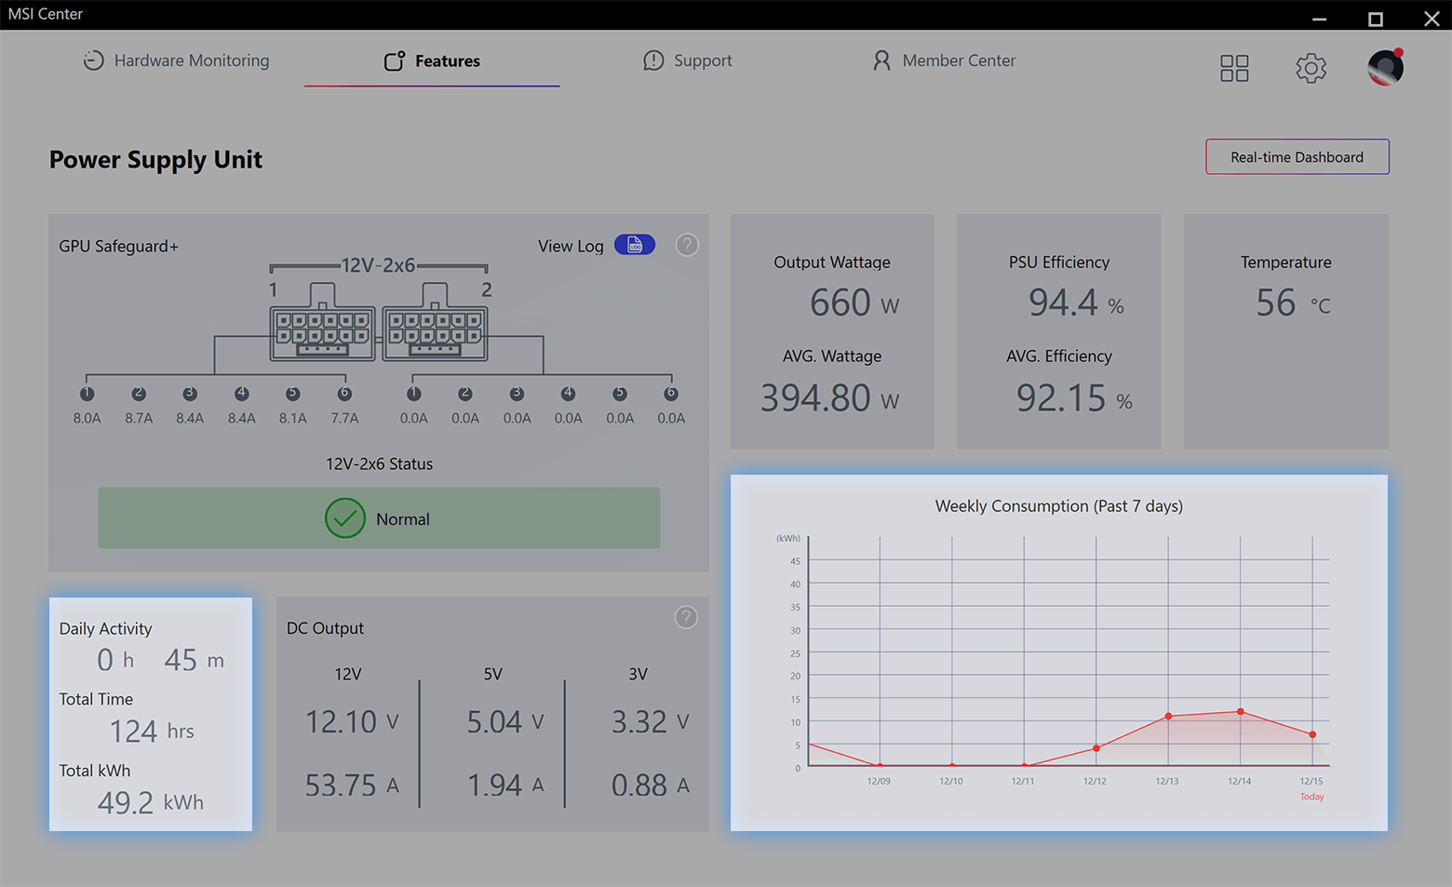The image size is (1452, 887).
Task: Click connector 2's pin 6 marker
Action: 671,394
